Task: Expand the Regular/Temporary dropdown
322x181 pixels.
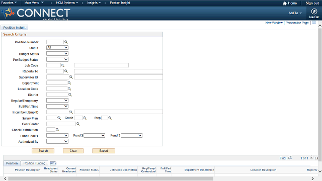Action: click(57, 101)
